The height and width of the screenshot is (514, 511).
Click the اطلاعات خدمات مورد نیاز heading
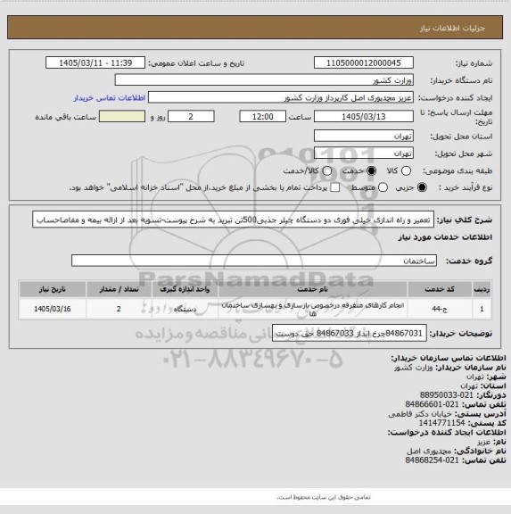(445, 237)
